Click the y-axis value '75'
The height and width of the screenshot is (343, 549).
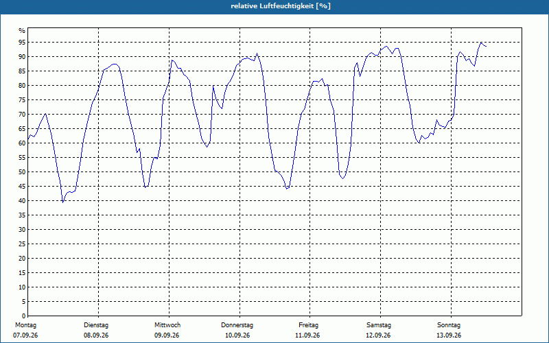[22, 99]
